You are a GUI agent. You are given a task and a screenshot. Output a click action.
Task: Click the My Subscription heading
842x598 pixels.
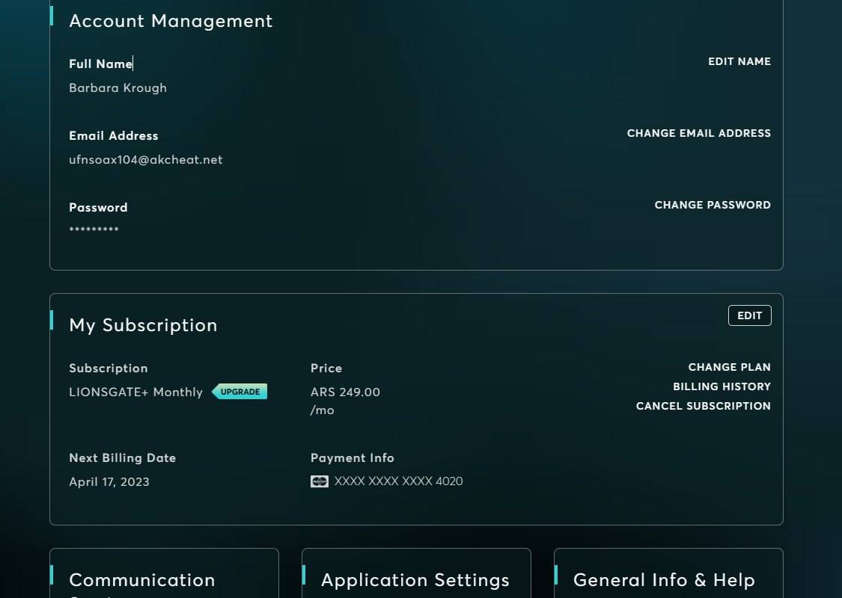(x=143, y=325)
